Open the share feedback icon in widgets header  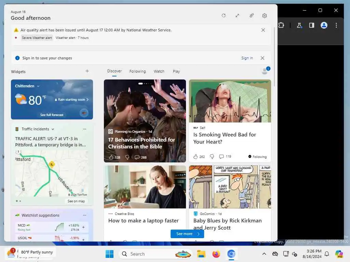point(252,16)
